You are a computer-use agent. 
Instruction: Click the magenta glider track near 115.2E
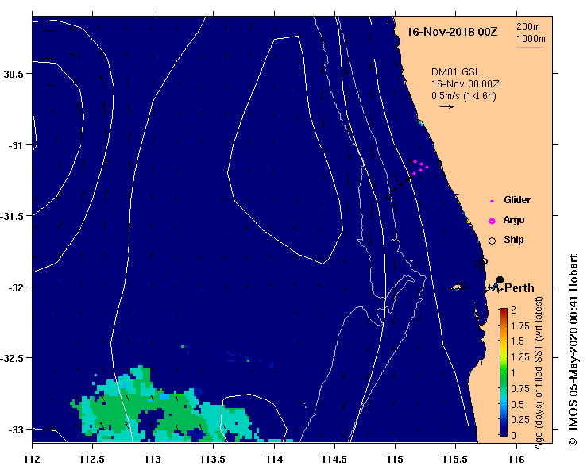click(x=421, y=168)
